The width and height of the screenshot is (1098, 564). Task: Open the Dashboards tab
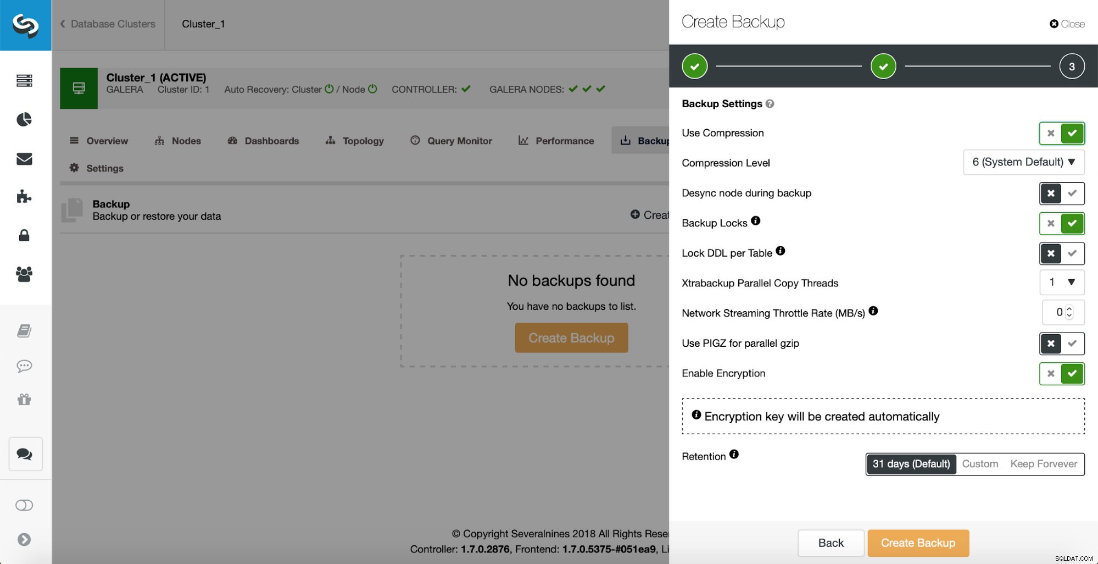pos(263,141)
